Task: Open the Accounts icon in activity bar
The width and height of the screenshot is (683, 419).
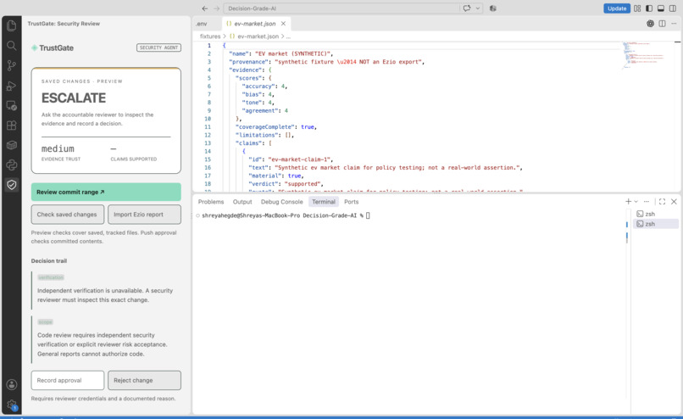Action: (12, 384)
